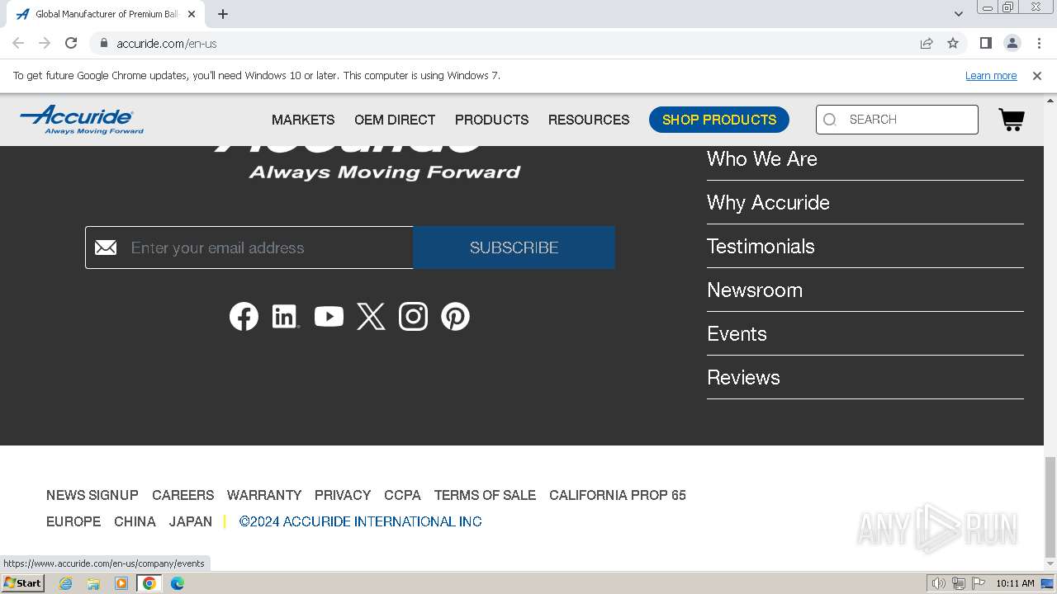Screen dimensions: 1057x594
Task: Open the Chrome profile avatar
Action: point(1012,43)
